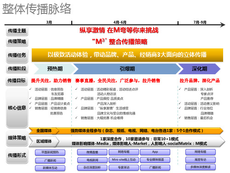Screen dimensions: 230x173
Task: Click the 专家采访 box
Action: tap(124, 167)
